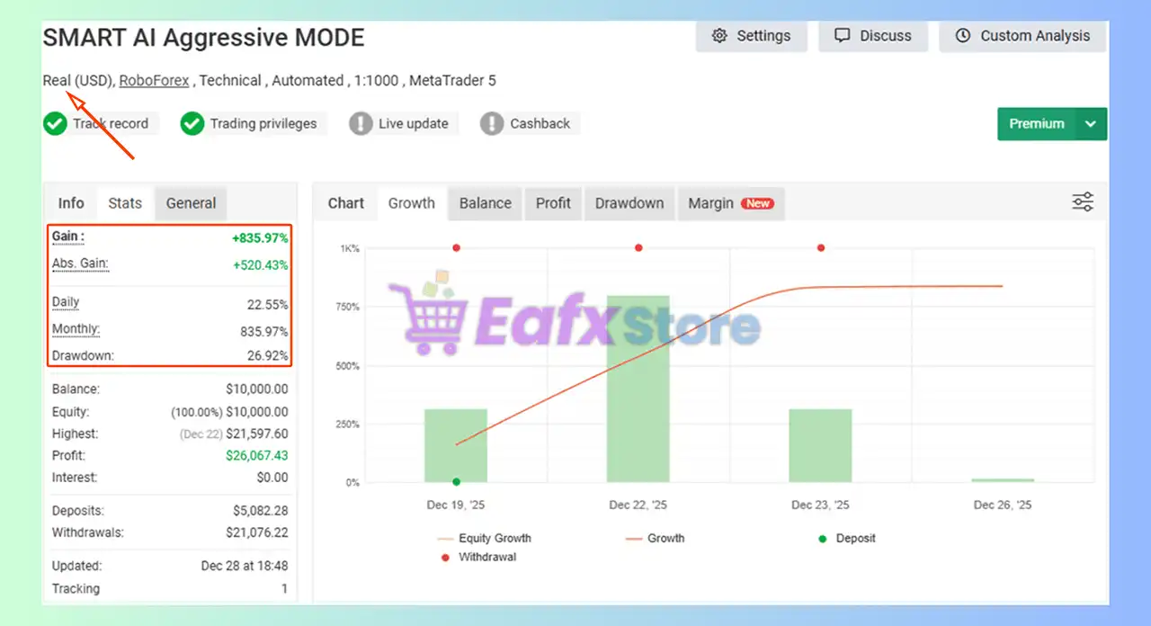Switch to the Stats tab
This screenshot has height=626, width=1151.
125,203
